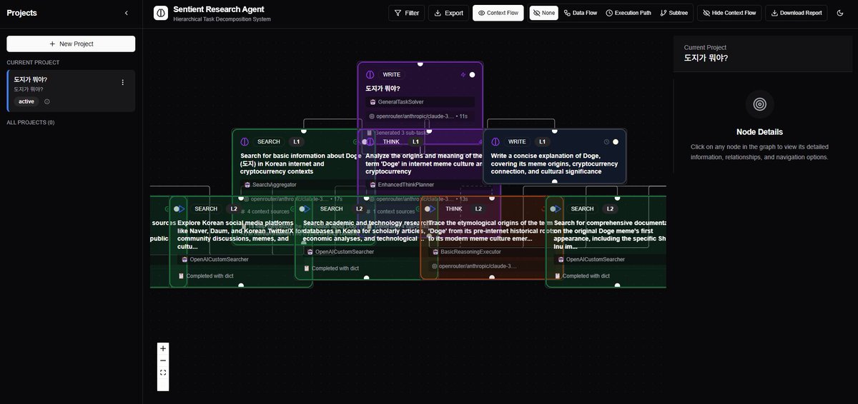Open the three-dot menu for 도지가 뭐야? project
This screenshot has height=404, width=858.
(x=122, y=82)
